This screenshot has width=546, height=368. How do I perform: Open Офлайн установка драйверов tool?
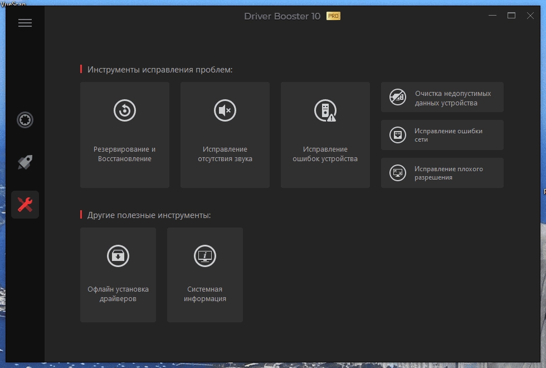[x=118, y=275]
